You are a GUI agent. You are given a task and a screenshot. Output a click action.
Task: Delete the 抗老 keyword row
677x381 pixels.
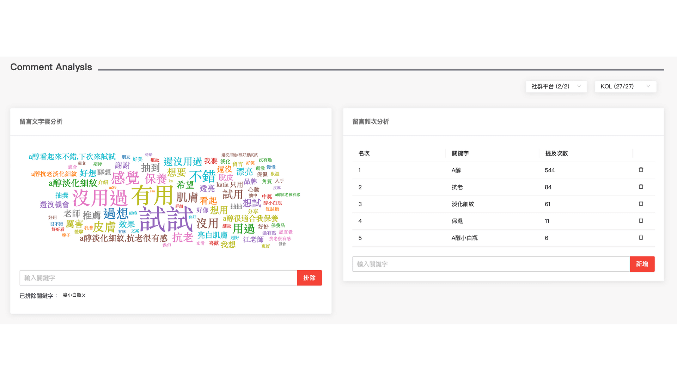coord(641,187)
